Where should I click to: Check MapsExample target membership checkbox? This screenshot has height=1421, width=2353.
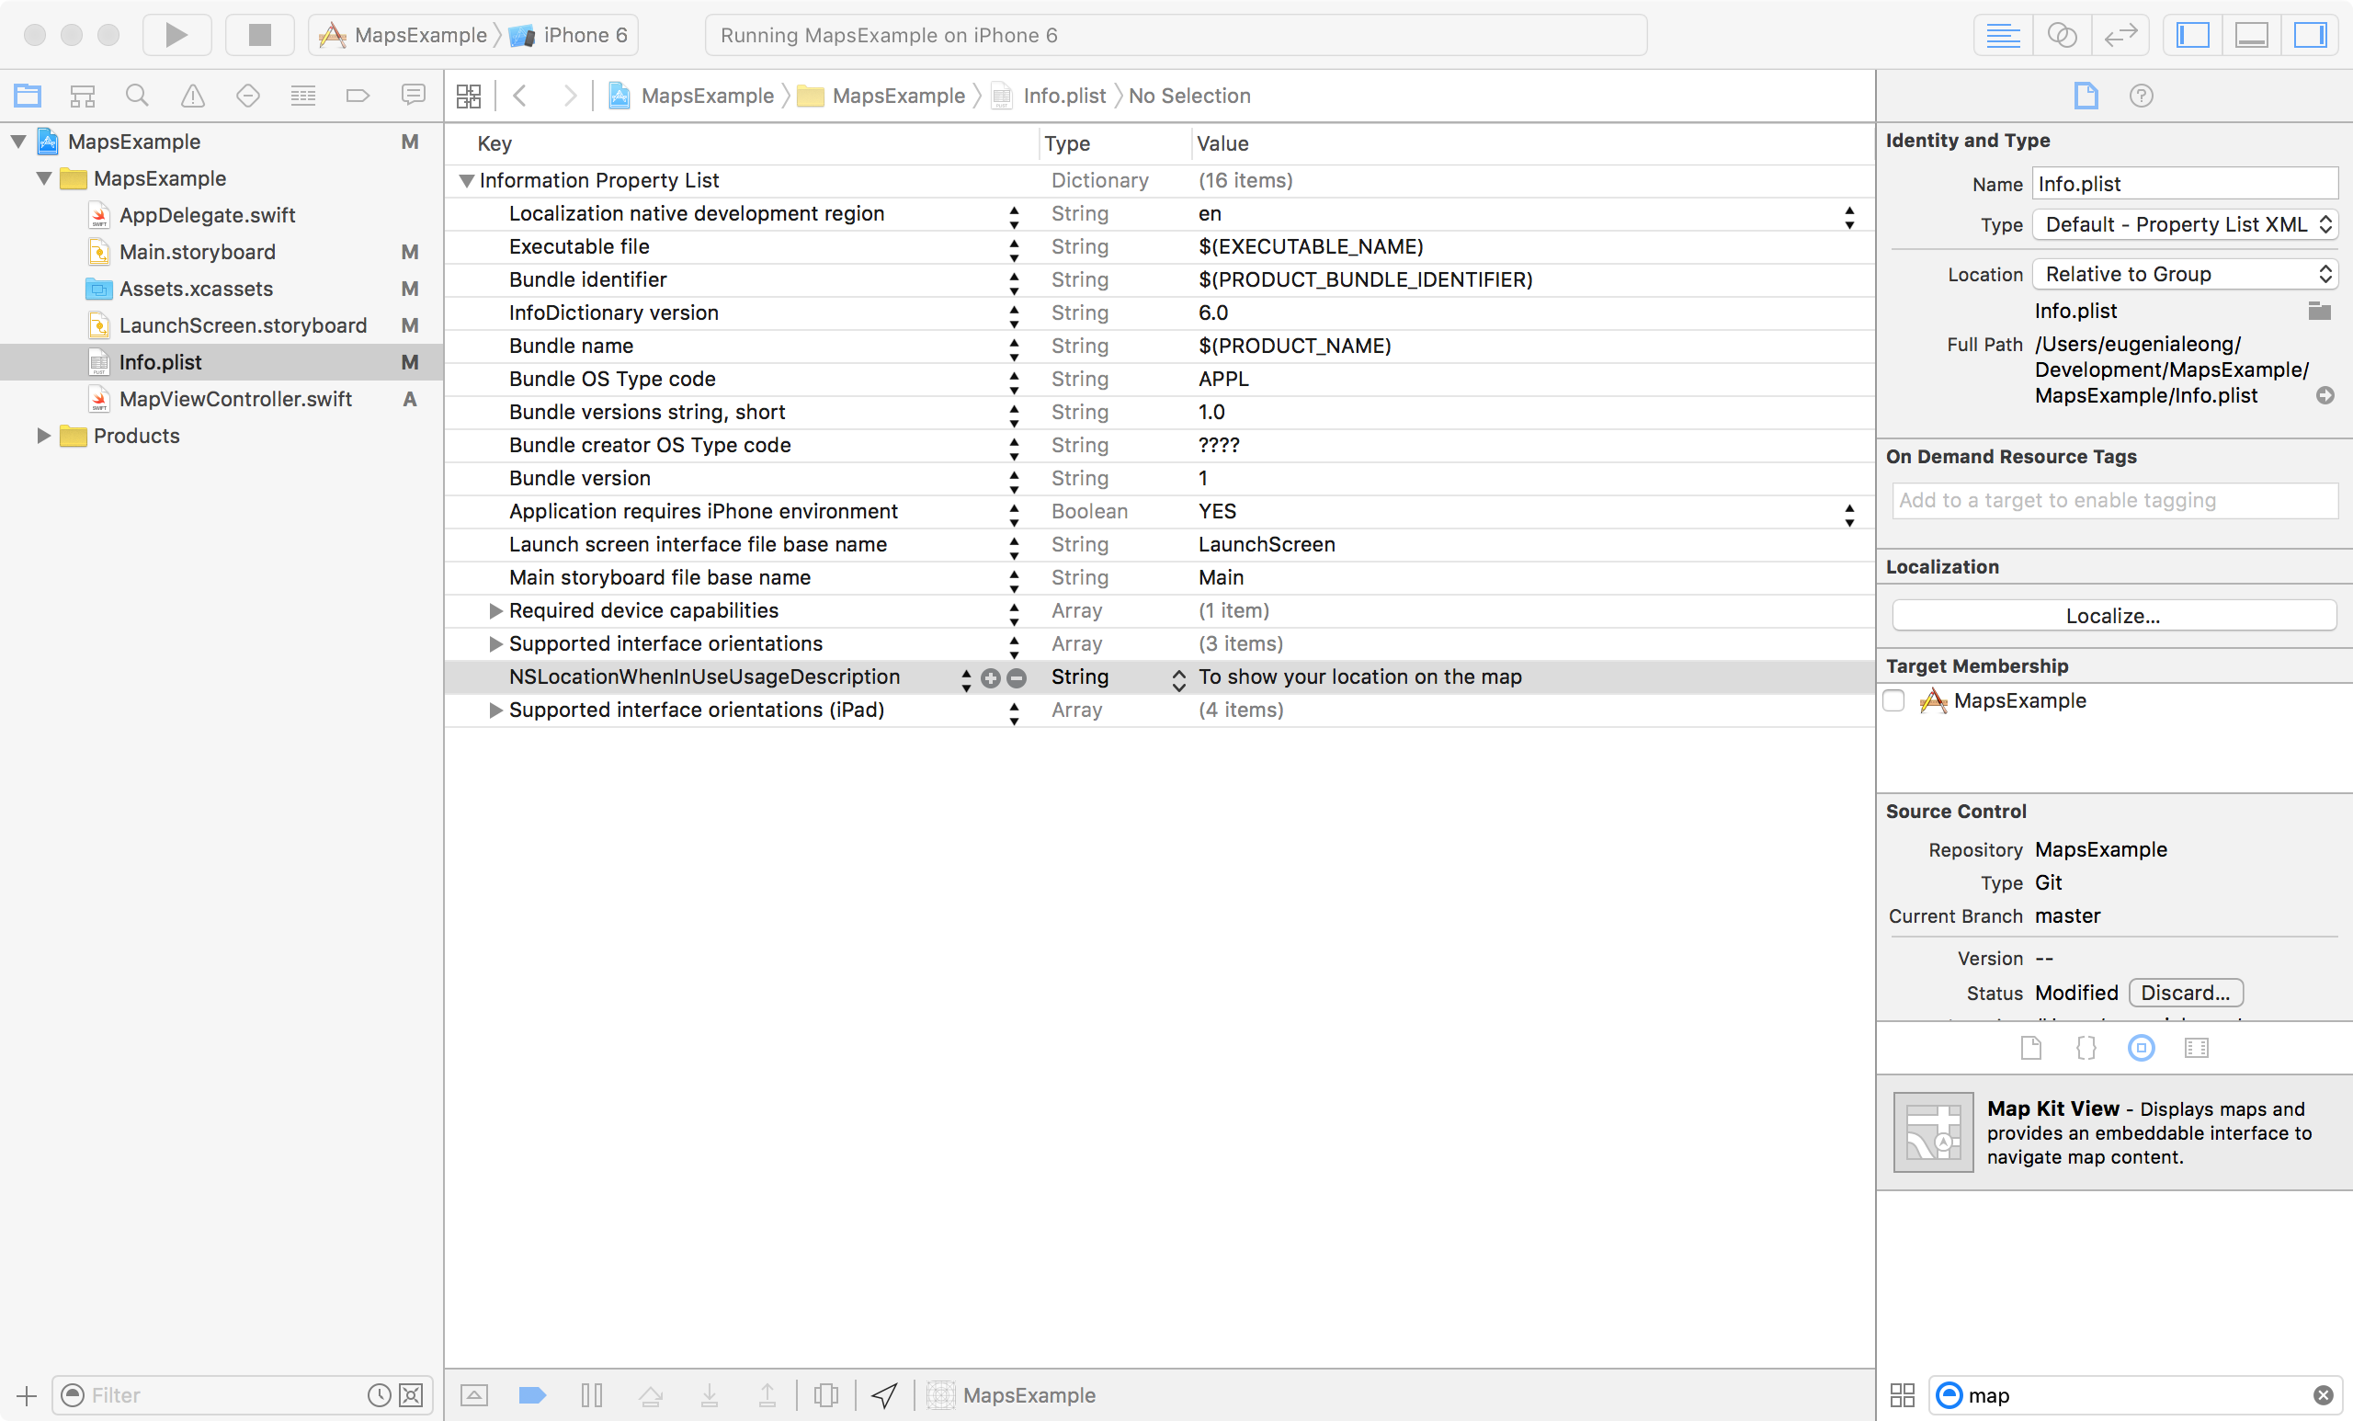1894,701
